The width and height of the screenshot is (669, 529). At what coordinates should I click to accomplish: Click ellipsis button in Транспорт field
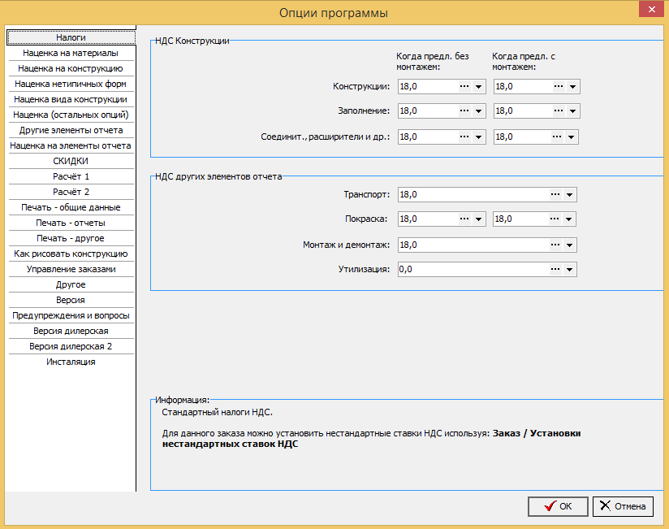coord(555,195)
